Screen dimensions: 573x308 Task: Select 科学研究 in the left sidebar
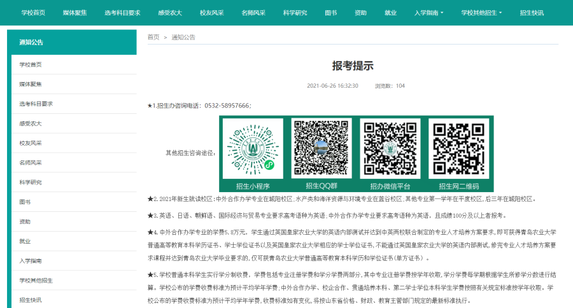tap(31, 182)
